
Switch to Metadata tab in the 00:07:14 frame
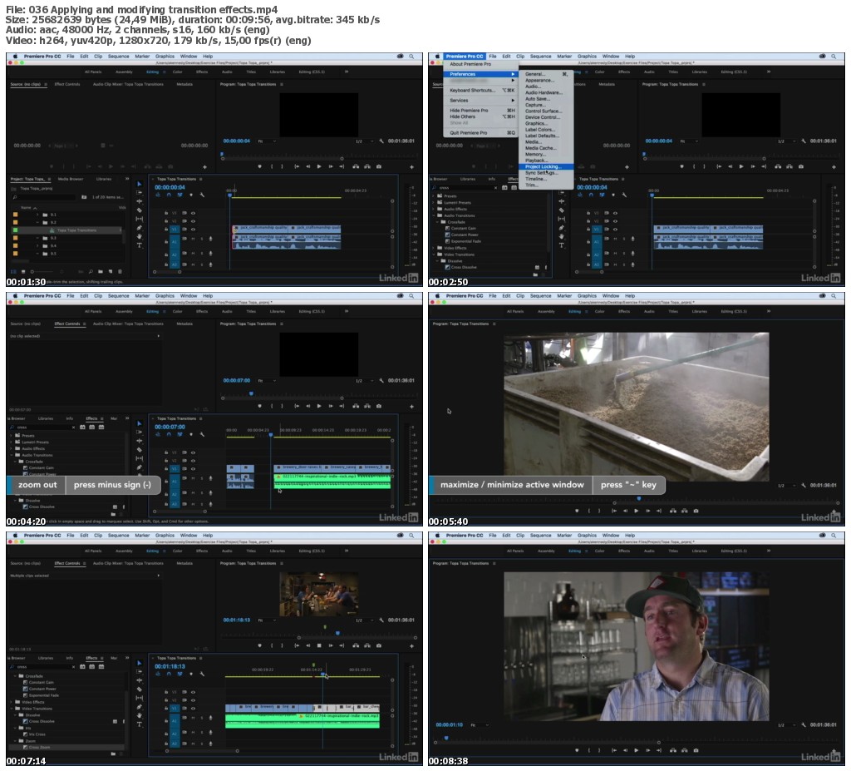184,563
